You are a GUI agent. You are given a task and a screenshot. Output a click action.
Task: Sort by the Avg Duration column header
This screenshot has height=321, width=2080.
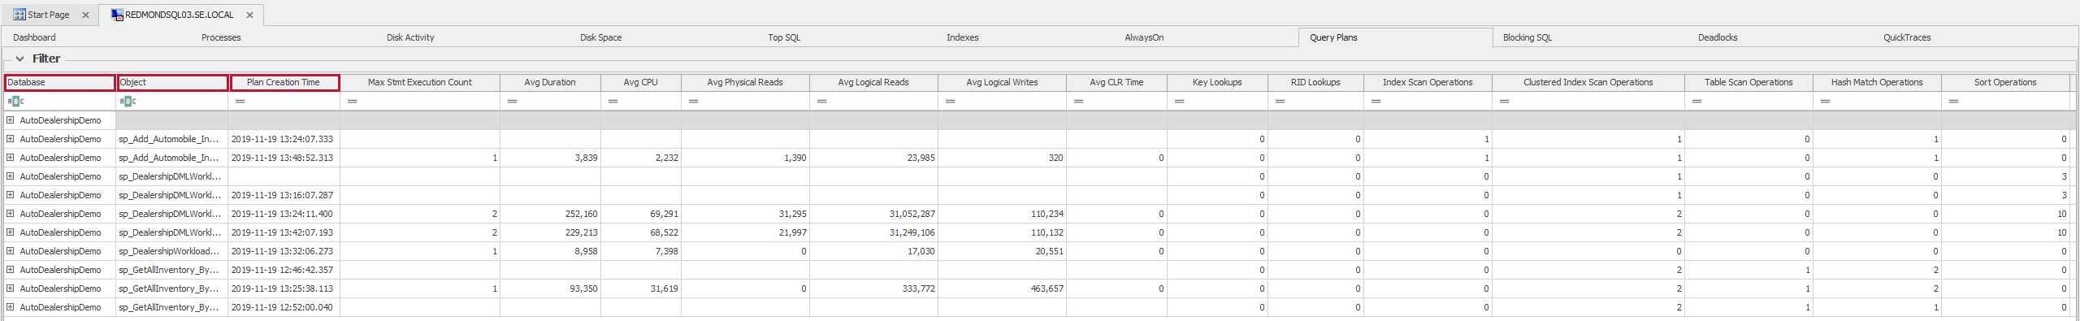550,82
